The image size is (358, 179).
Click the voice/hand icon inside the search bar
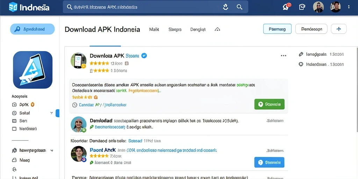click(225, 7)
